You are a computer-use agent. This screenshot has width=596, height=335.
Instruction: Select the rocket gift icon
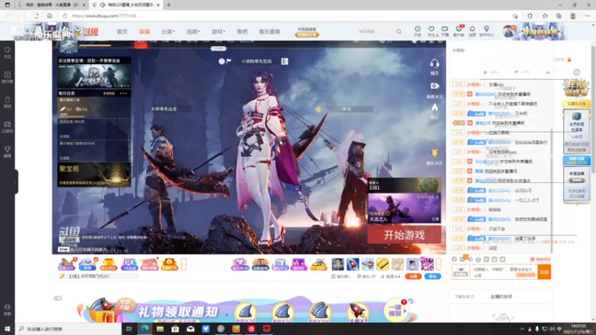tap(352, 264)
